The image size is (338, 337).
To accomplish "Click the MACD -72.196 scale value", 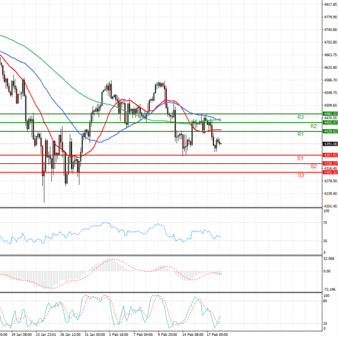I will tap(330, 290).
